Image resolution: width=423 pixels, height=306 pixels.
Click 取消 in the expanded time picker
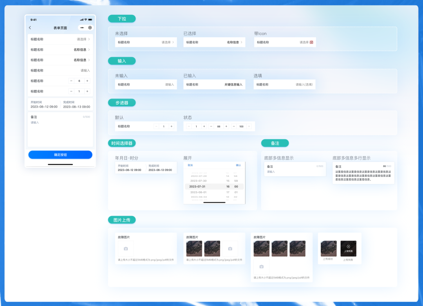click(190, 165)
